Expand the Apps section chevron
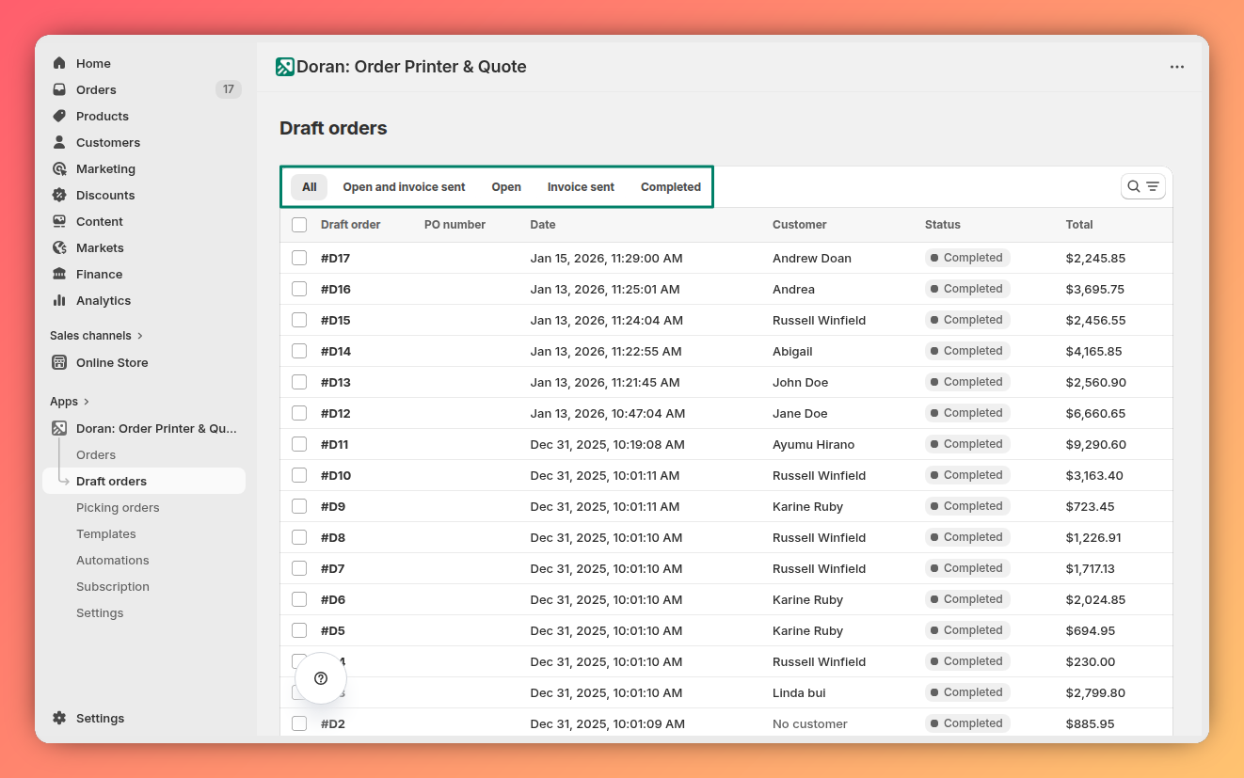1244x778 pixels. click(x=87, y=402)
